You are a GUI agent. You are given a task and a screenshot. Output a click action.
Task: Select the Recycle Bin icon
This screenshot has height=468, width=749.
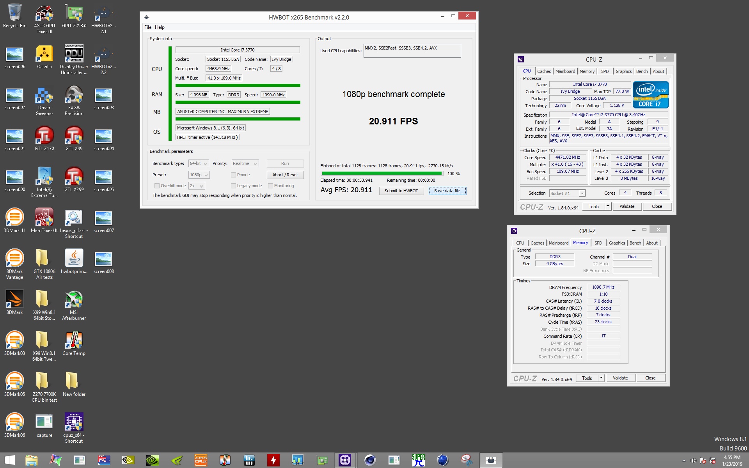(x=15, y=16)
